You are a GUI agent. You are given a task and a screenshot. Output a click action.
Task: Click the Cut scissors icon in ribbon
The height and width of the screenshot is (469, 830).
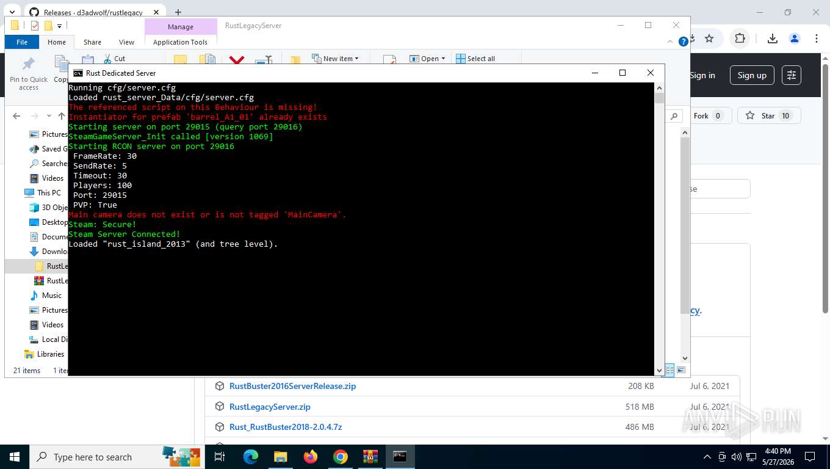coord(107,59)
